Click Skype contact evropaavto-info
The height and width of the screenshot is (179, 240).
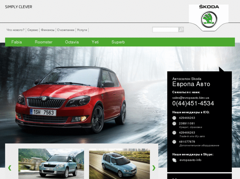[x=190, y=160]
